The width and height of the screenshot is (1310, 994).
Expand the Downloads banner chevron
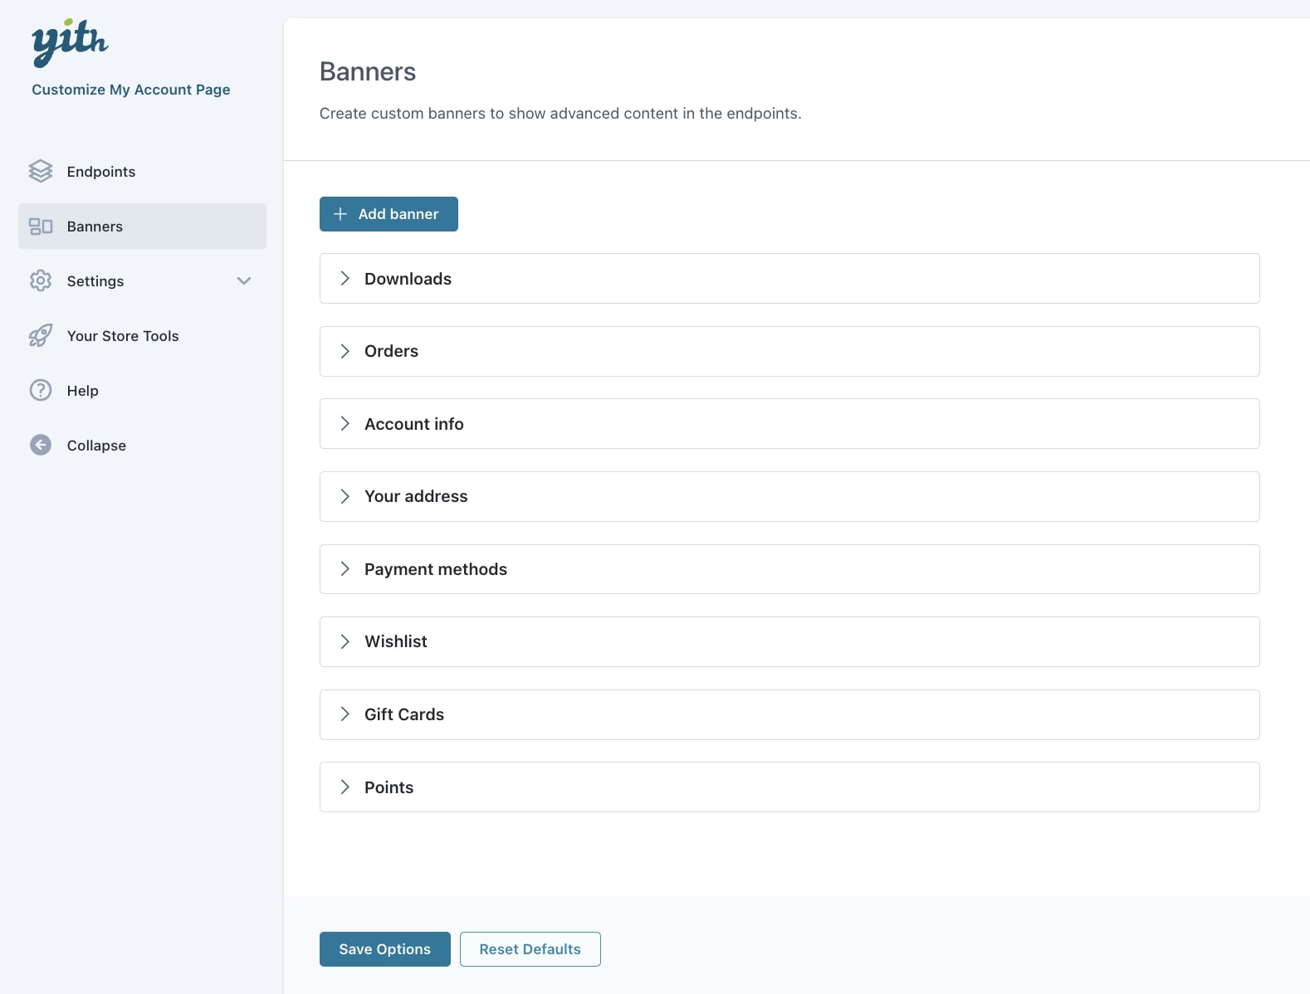tap(345, 279)
